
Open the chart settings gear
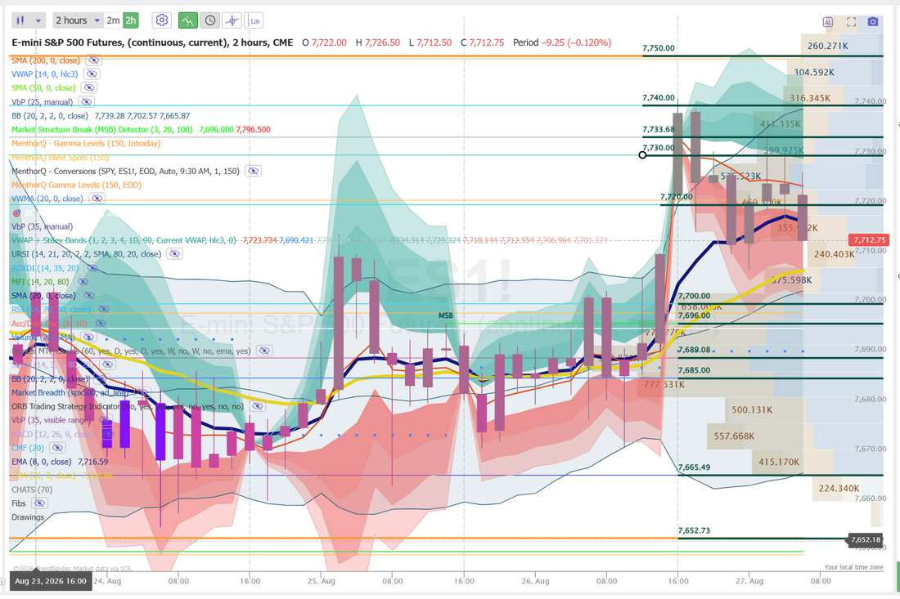pyautogui.click(x=162, y=20)
